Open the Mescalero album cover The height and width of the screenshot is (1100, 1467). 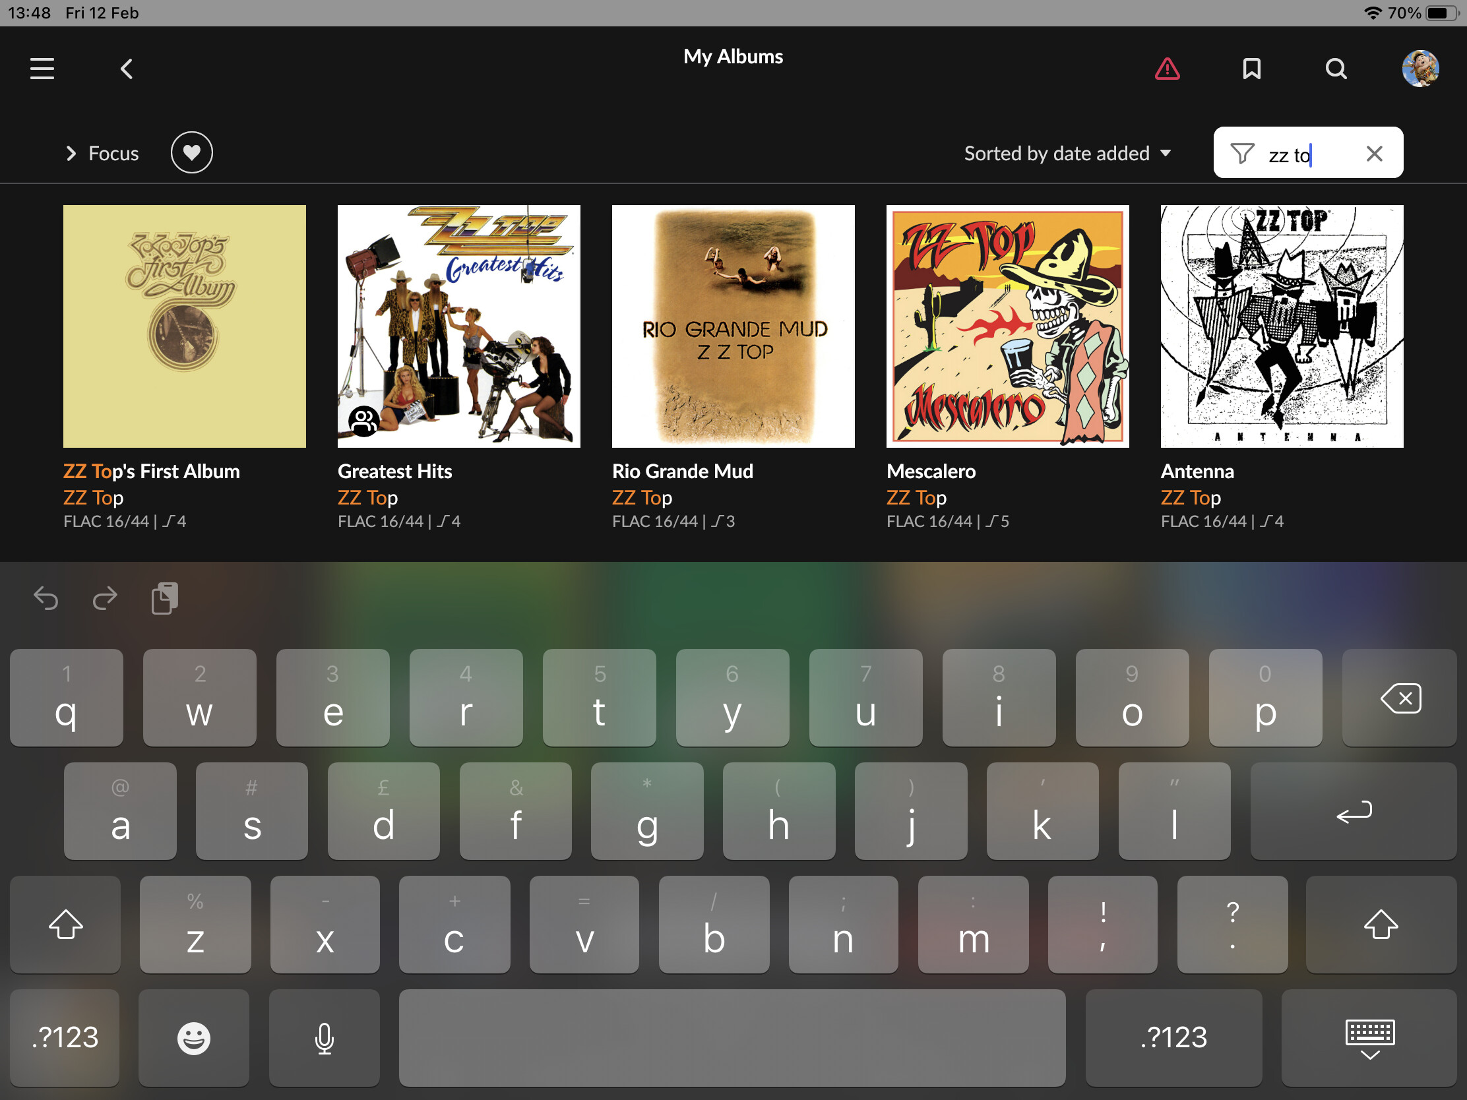[x=1007, y=326]
